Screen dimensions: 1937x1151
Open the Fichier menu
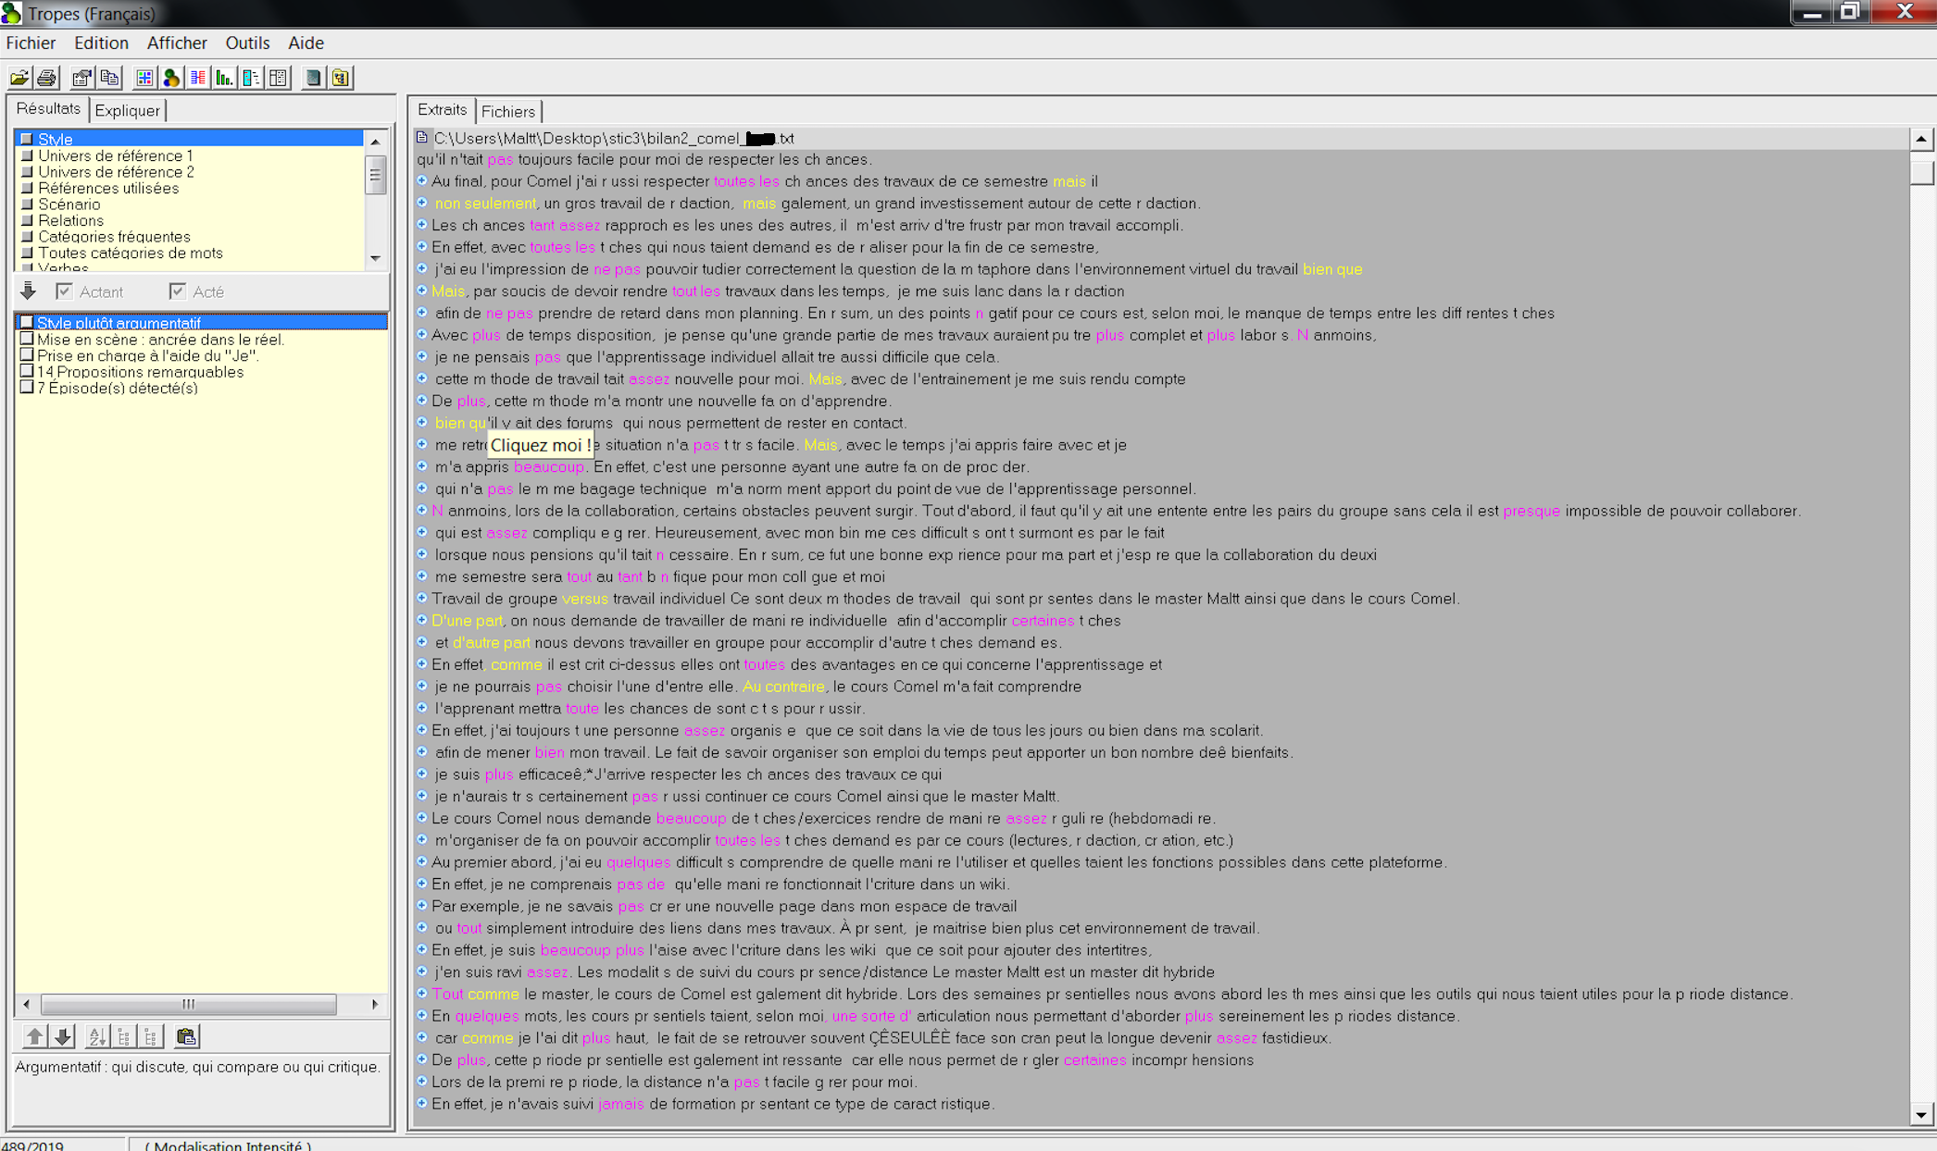pos(31,43)
